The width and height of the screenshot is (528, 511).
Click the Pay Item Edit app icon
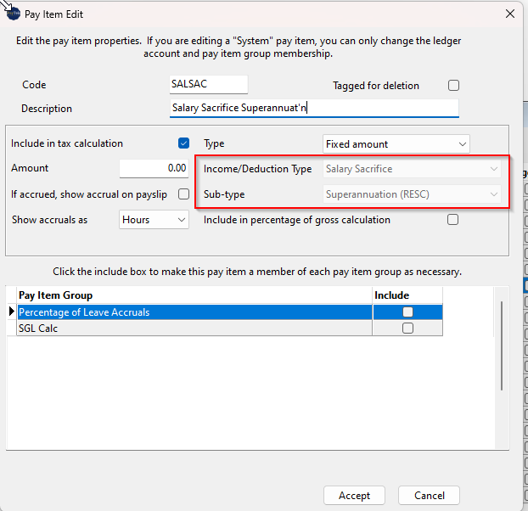(x=14, y=14)
